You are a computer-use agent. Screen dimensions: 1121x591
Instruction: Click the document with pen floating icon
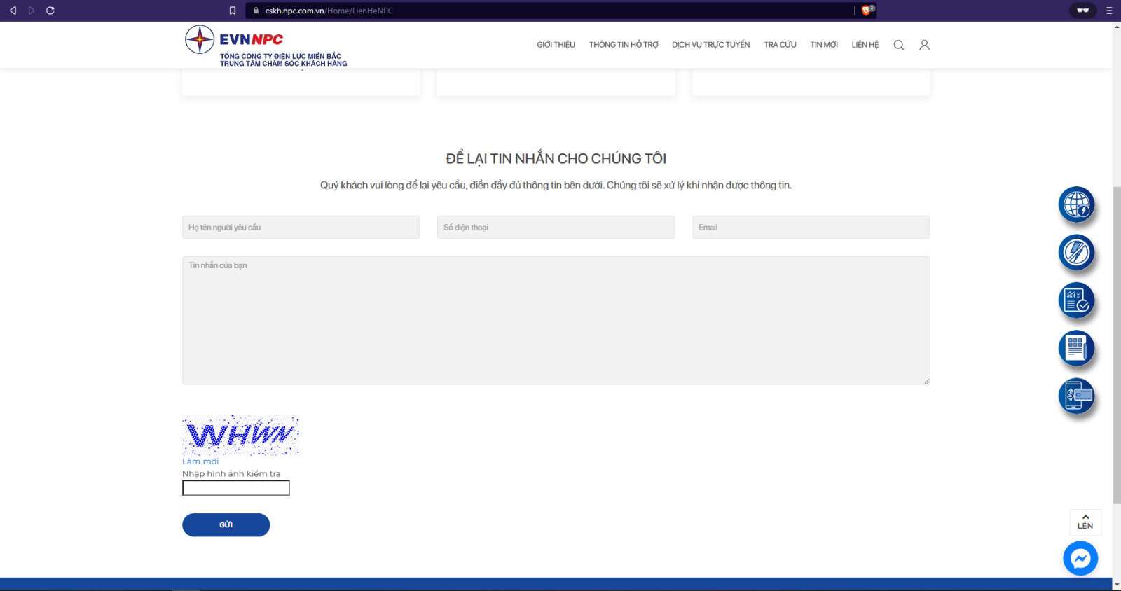[1076, 348]
